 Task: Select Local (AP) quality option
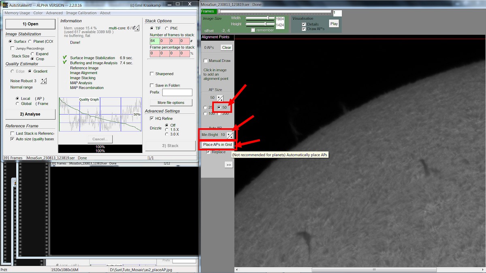[30, 98]
